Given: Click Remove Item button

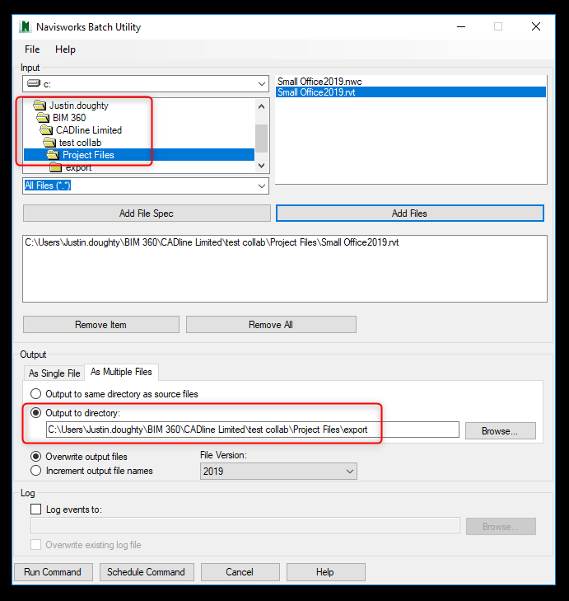Looking at the screenshot, I should [x=101, y=325].
